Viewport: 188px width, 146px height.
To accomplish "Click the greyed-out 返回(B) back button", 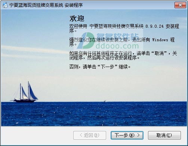I will point(90,135).
